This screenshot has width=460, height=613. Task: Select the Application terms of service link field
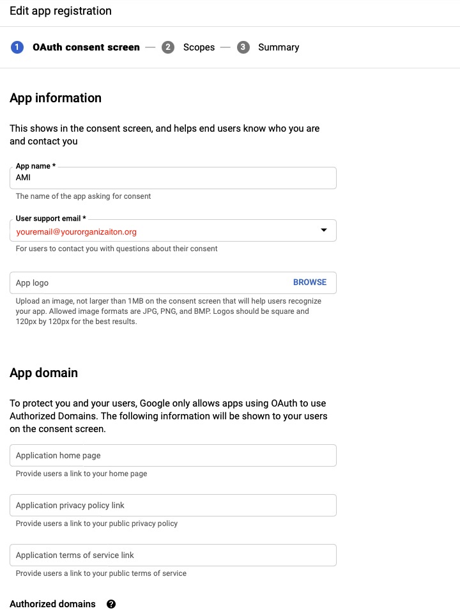point(172,555)
